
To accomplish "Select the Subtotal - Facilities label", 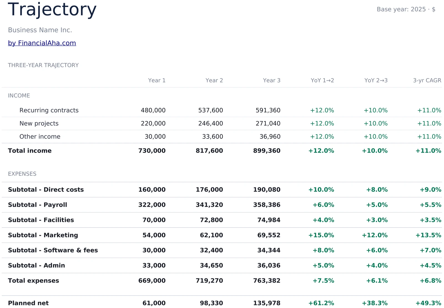I will coord(41,220).
